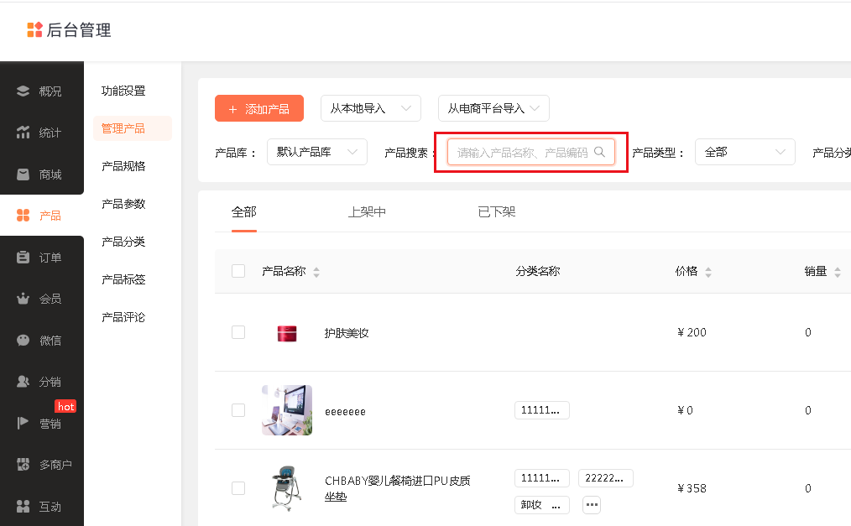
Task: Select the 产品 products icon in sidebar
Action: [23, 216]
